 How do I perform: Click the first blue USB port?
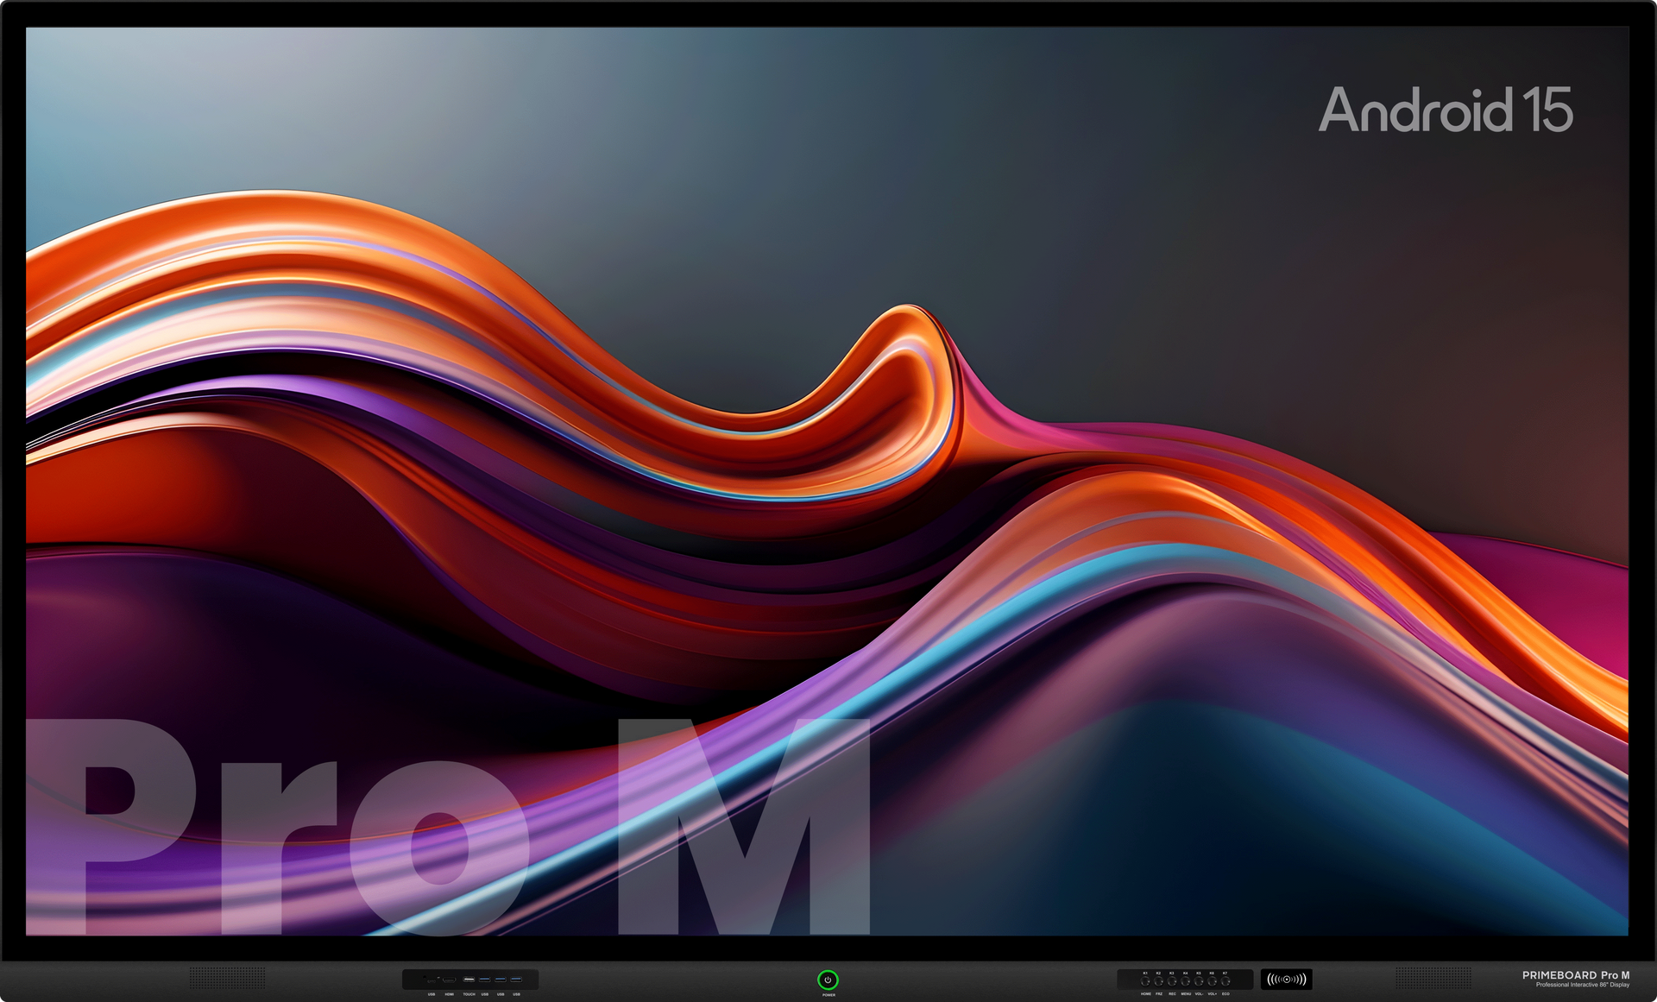[x=485, y=980]
